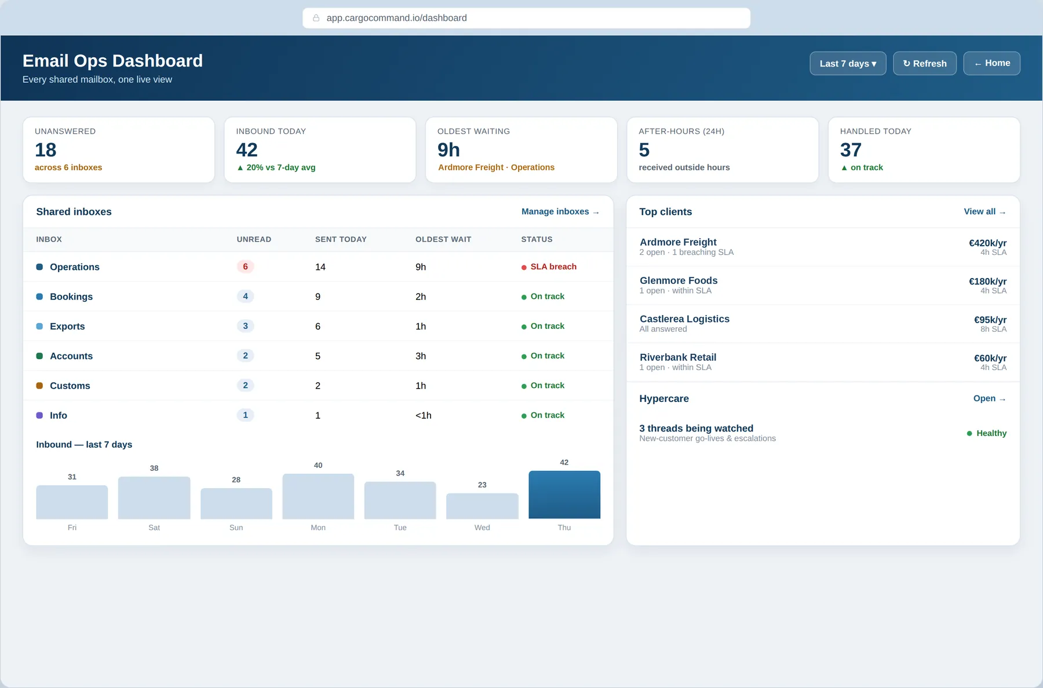Click the SLA breach status
The height and width of the screenshot is (688, 1043).
pyautogui.click(x=549, y=266)
